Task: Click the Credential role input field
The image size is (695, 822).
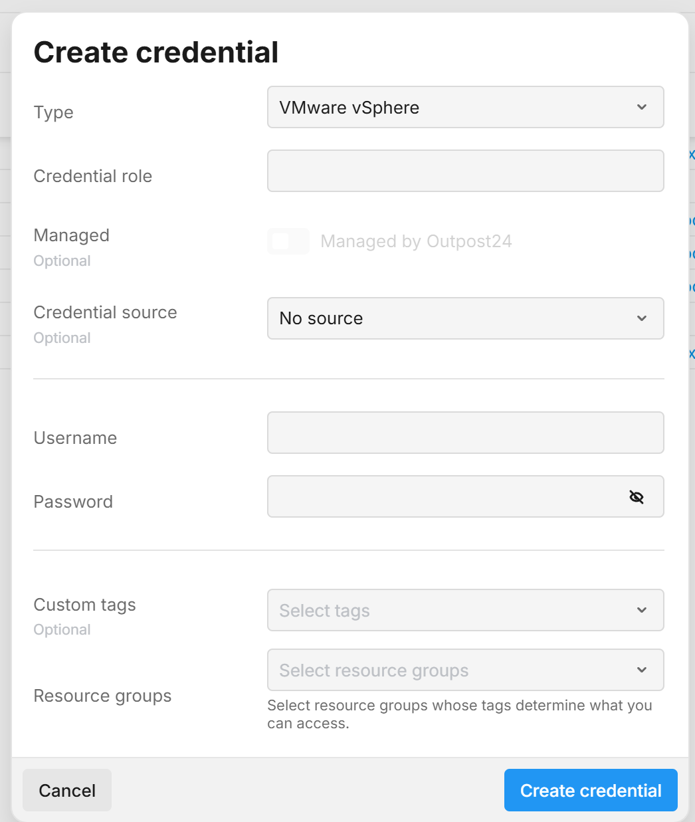Action: [x=465, y=171]
